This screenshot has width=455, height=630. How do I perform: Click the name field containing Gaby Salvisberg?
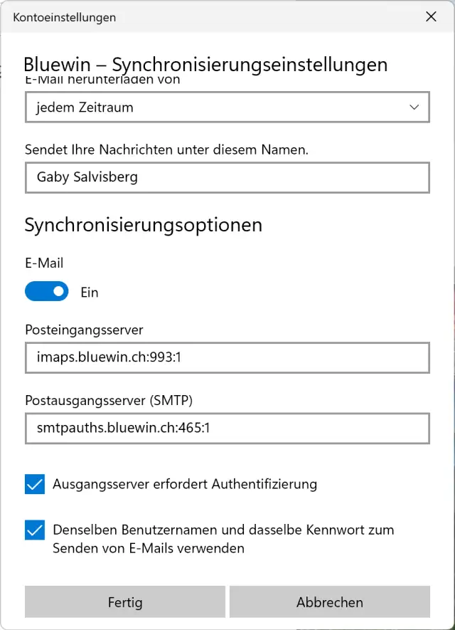point(227,177)
